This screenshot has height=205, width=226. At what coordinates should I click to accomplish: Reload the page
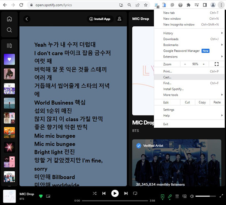point(21,5)
